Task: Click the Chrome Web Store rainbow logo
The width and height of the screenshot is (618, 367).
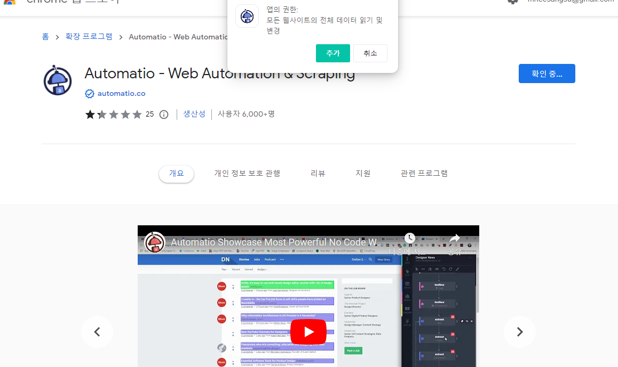Action: [x=10, y=2]
